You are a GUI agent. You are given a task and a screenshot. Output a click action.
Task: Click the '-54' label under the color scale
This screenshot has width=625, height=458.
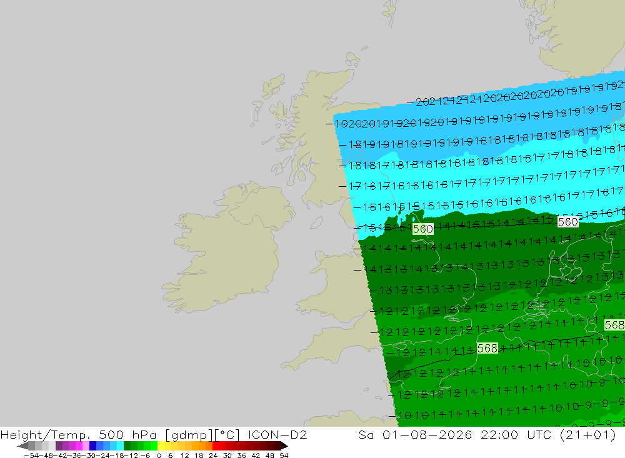click(x=31, y=456)
